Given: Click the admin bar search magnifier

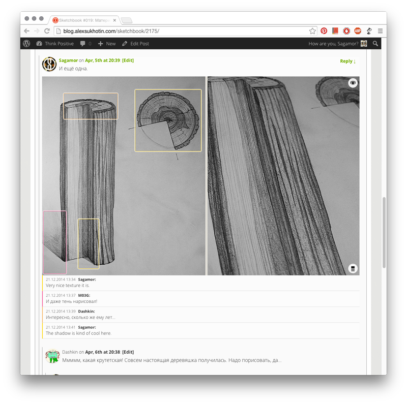Looking at the screenshot, I should (375, 44).
